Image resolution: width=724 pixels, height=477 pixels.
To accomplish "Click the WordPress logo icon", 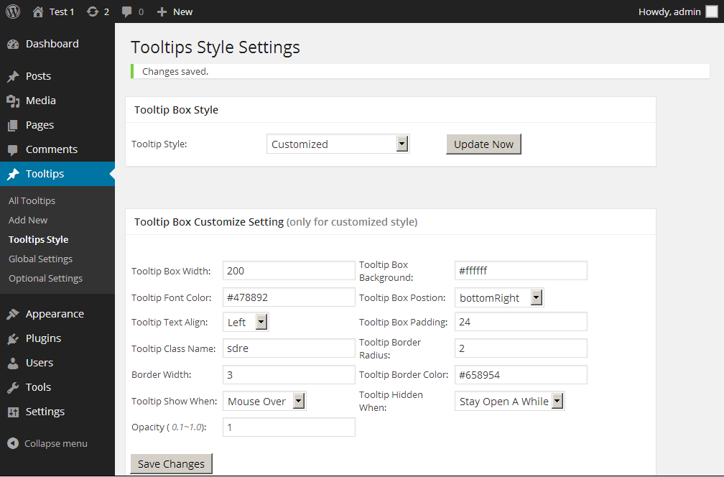I will tap(13, 11).
